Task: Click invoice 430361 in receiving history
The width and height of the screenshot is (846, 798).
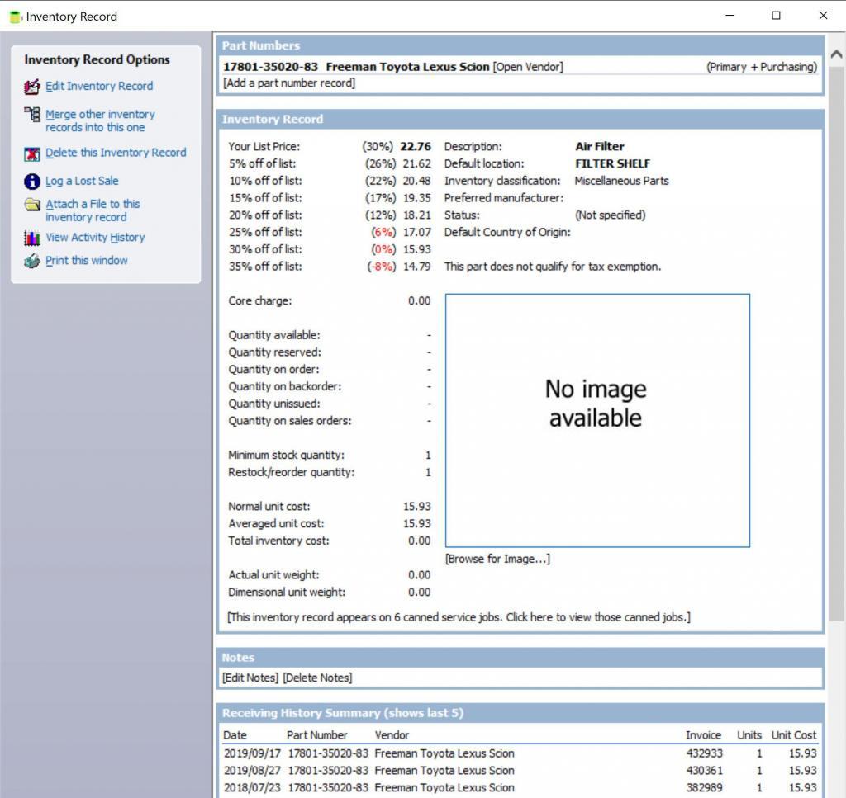Action: click(x=704, y=771)
